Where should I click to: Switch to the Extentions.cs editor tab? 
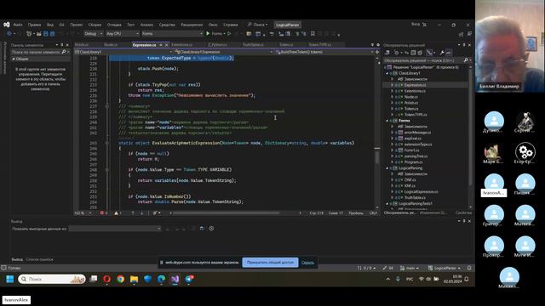[x=181, y=45]
